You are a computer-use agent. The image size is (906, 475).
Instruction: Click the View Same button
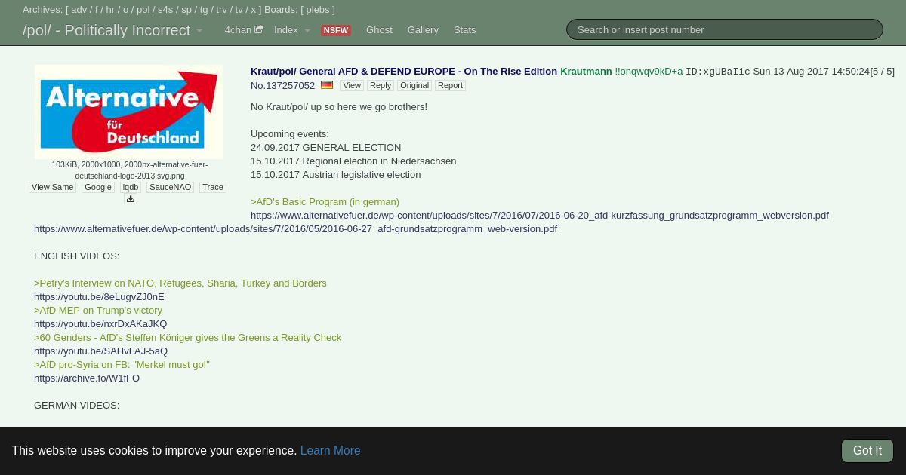point(53,187)
